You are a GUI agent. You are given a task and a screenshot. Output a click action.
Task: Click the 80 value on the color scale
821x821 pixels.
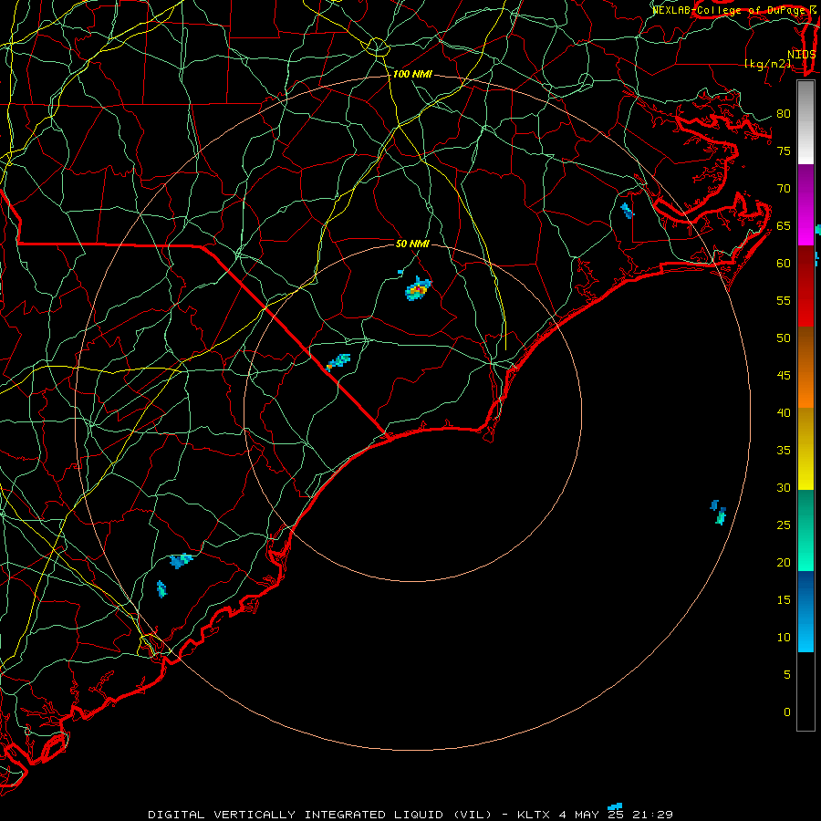point(784,114)
